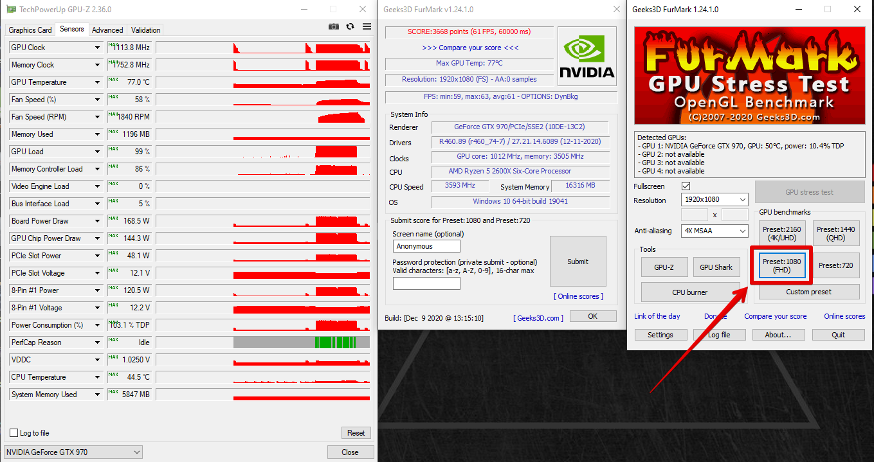Toggle FurMark Fullscreen checkbox
874x462 pixels.
point(686,186)
